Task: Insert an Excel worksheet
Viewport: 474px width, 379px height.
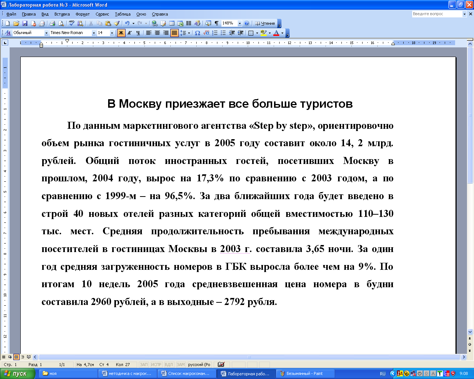Action: tap(180, 23)
